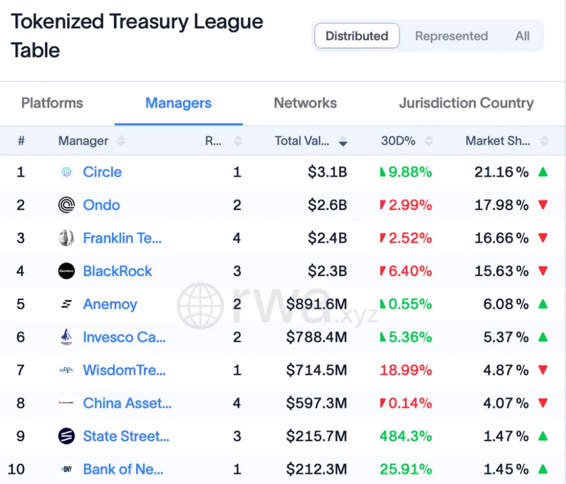Switch to the Platforms tab
The image size is (566, 484).
tap(52, 103)
